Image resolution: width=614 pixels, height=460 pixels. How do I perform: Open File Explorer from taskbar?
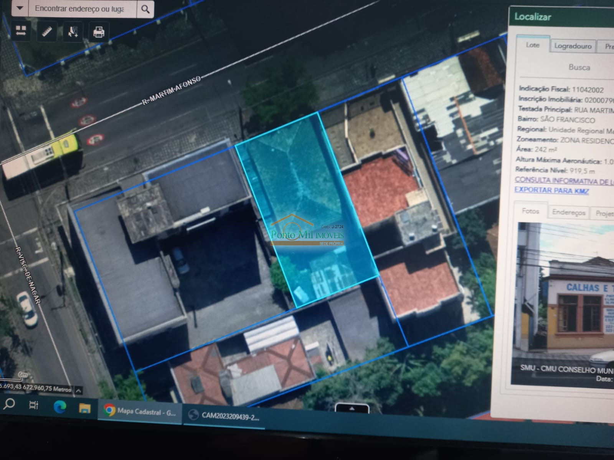pos(84,408)
